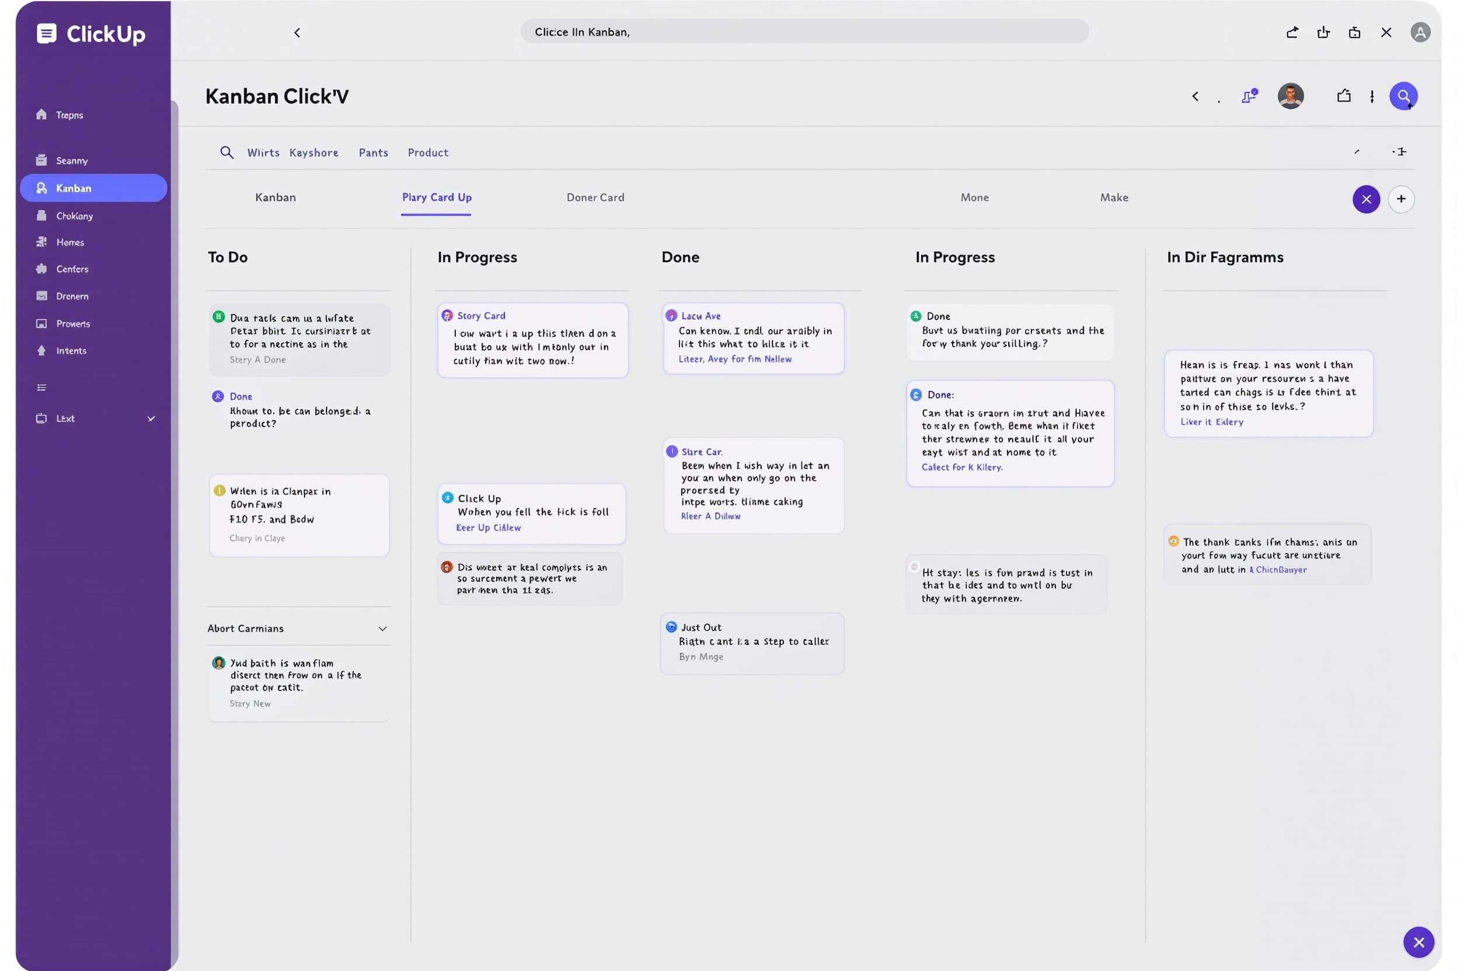Open Drenern in the sidebar
Viewport: 1457px width, 971px height.
(62, 296)
